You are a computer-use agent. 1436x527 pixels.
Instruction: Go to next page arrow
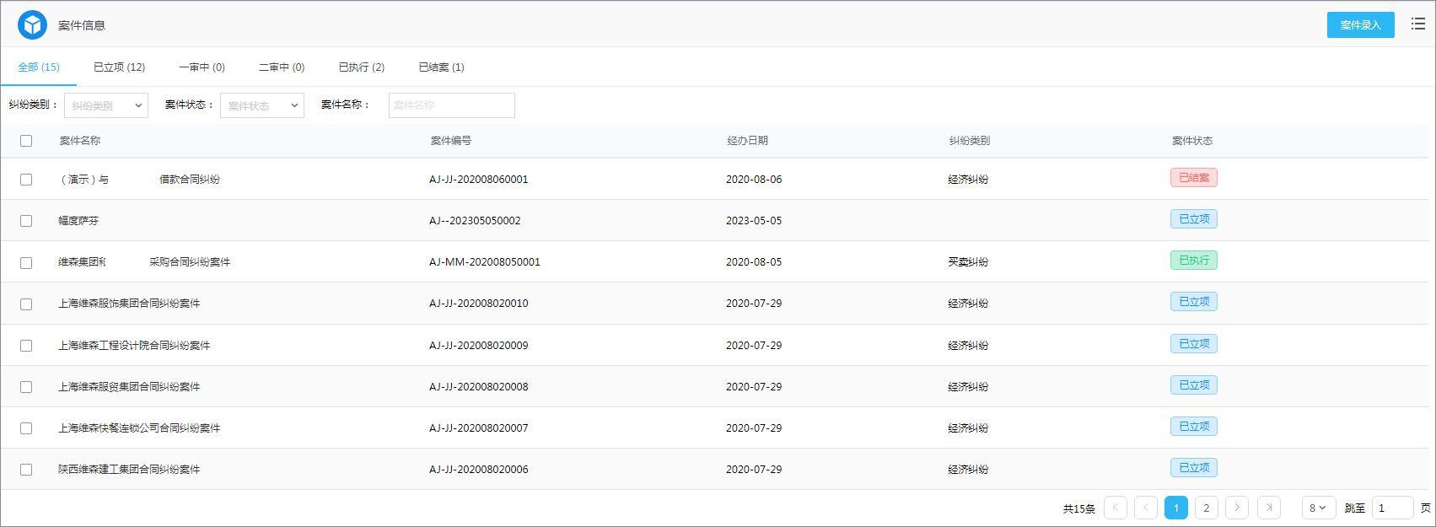coord(1236,508)
